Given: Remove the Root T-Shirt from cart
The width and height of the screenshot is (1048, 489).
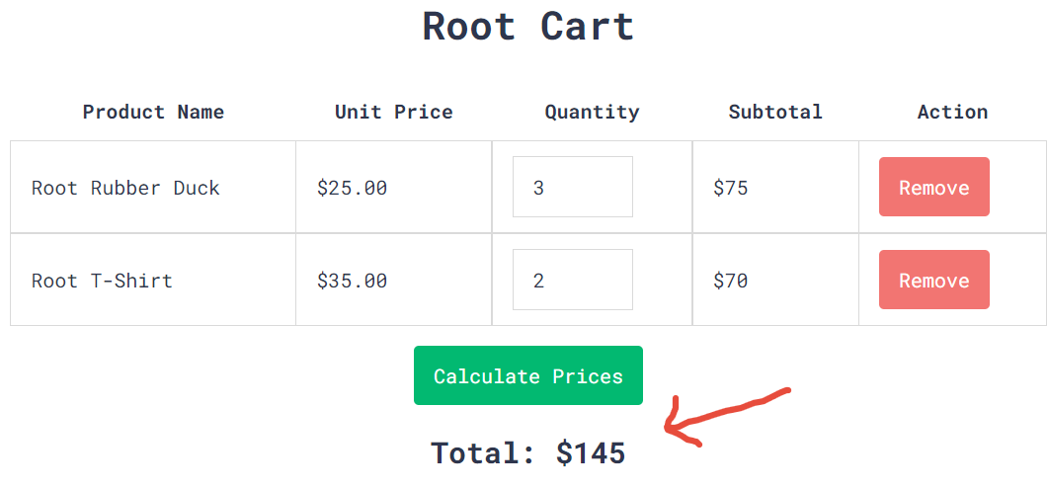Looking at the screenshot, I should click(933, 280).
